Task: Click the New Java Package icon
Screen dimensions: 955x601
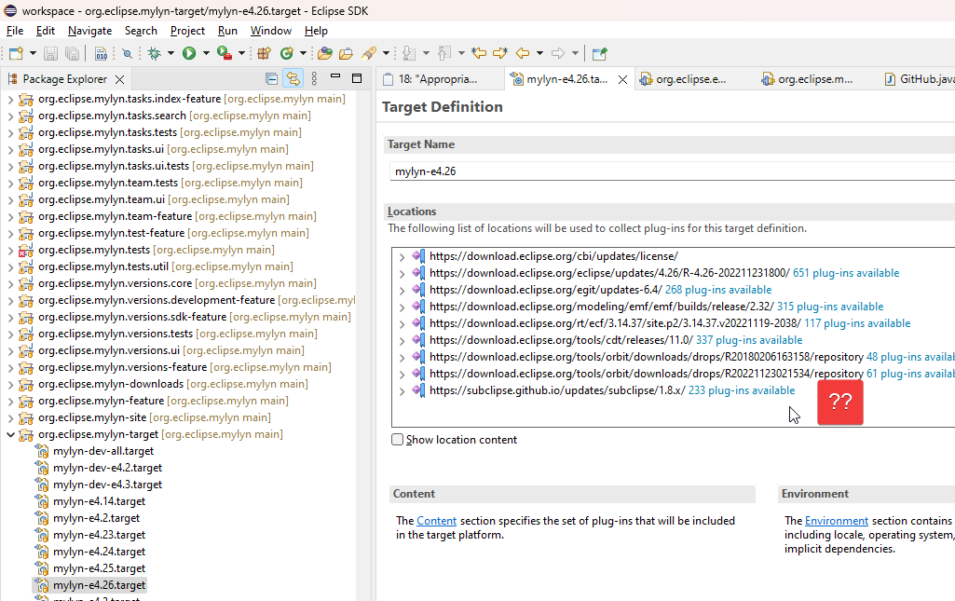Action: tap(264, 54)
